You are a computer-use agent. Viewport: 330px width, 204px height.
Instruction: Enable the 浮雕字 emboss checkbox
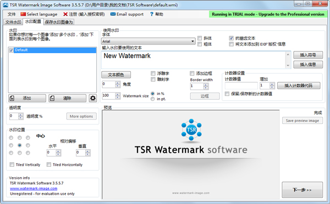[x=153, y=73]
